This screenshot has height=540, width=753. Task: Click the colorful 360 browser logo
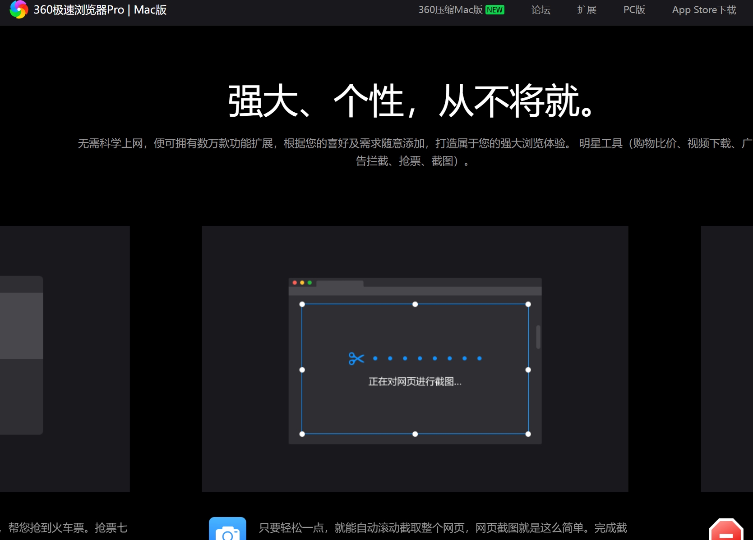[18, 9]
